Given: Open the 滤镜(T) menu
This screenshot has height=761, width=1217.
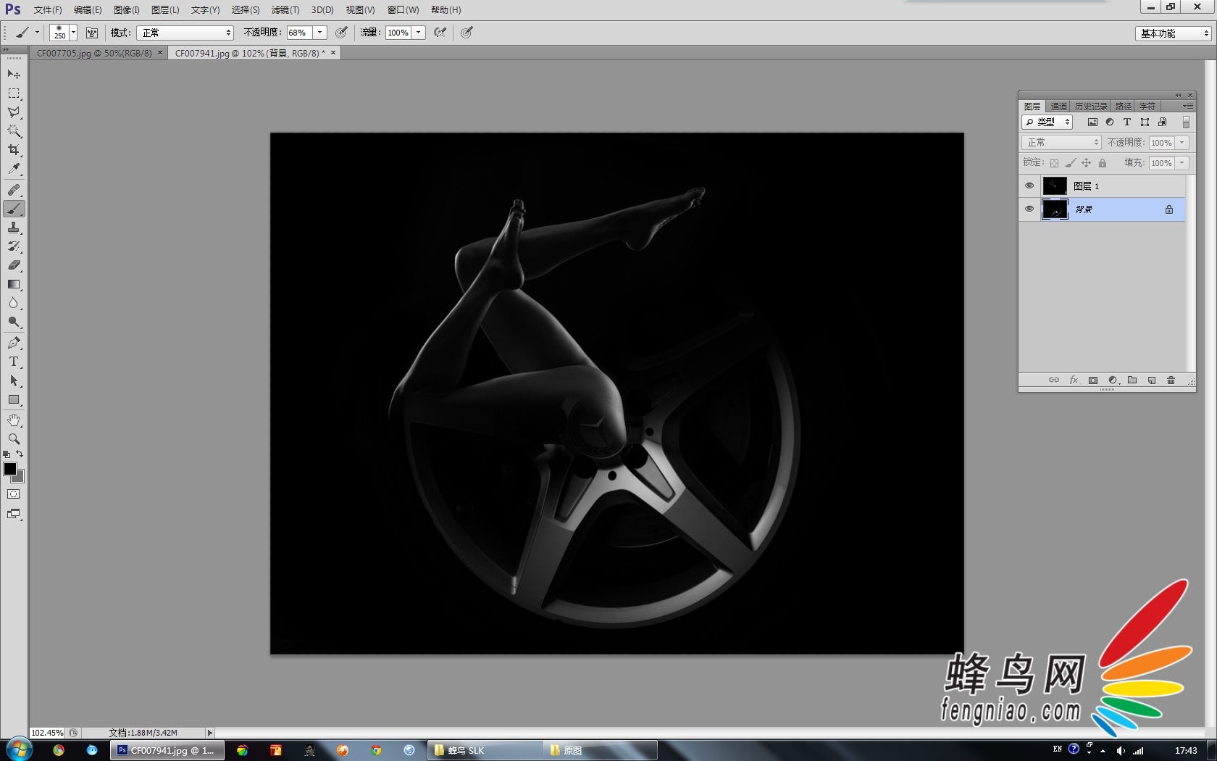Looking at the screenshot, I should coord(285,10).
